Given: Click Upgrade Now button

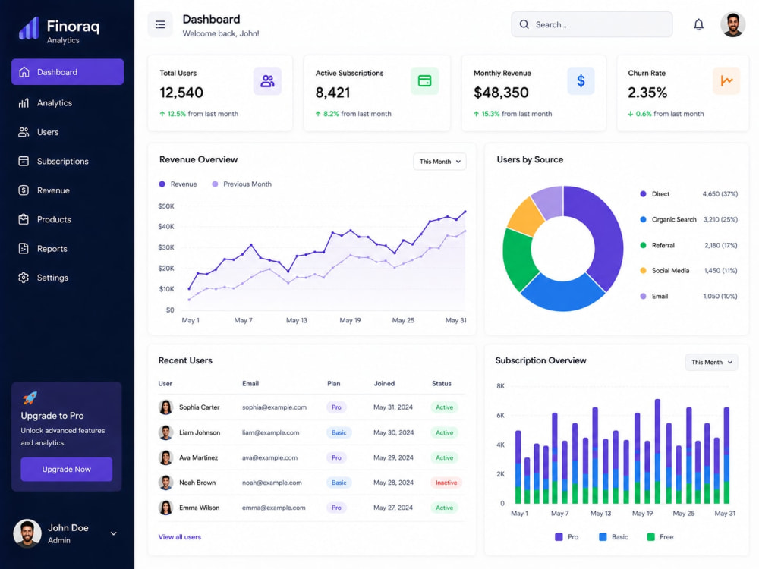Looking at the screenshot, I should tap(66, 470).
